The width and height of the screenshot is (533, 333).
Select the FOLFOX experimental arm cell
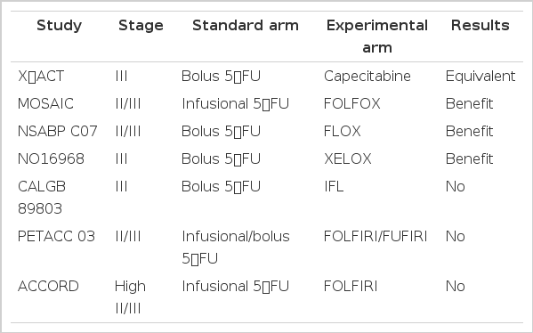[x=351, y=104]
